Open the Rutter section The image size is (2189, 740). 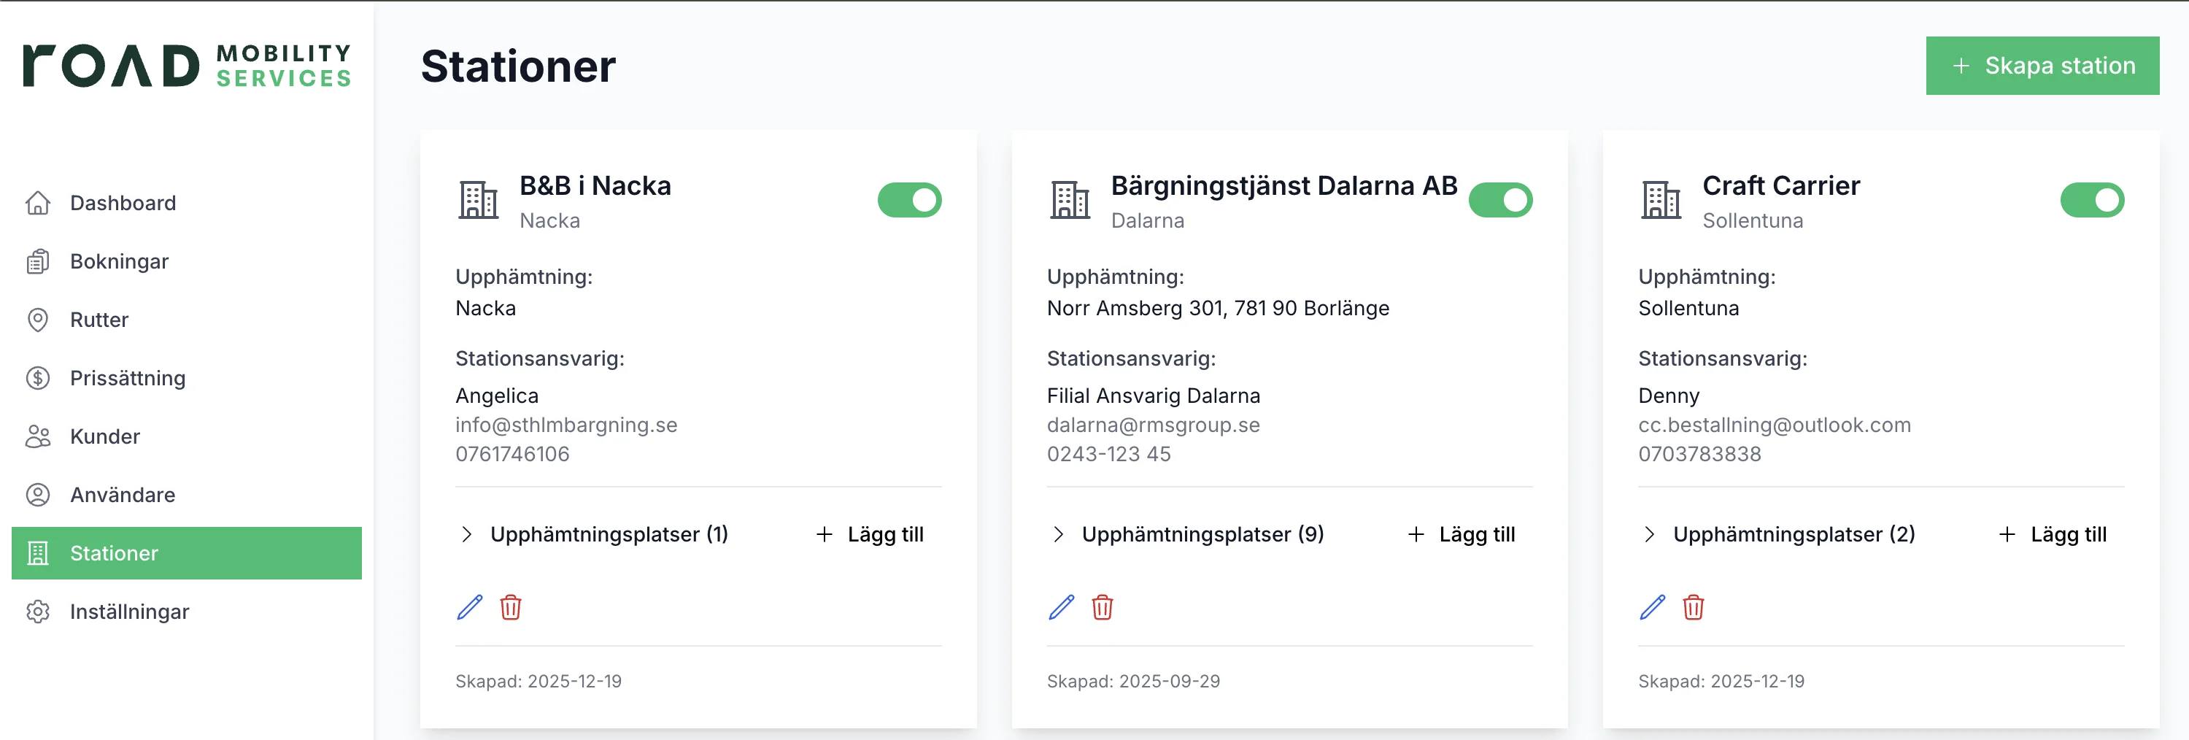click(99, 320)
